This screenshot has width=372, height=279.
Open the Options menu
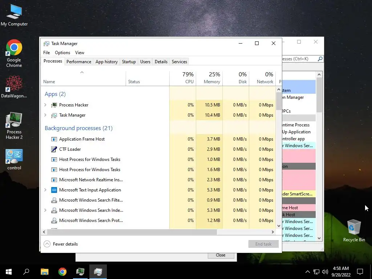pyautogui.click(x=62, y=53)
